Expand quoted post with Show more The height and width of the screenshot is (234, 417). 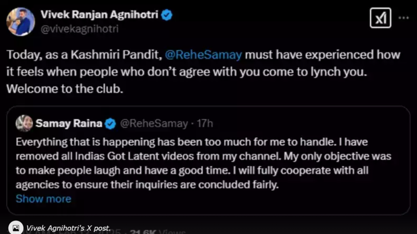[x=43, y=199]
